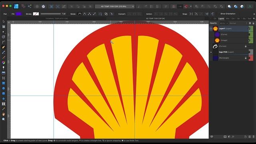Click the add layer icon at panel bottom
Image resolution: width=256 pixels, height=144 pixels.
pyautogui.click(x=246, y=137)
